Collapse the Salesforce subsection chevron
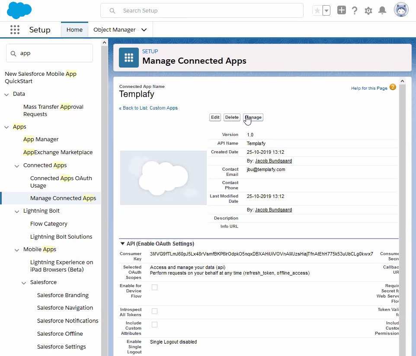 tap(24, 283)
